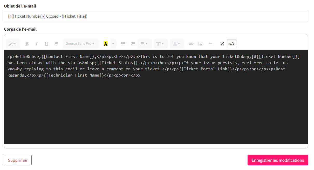The image size is (314, 170).
Task: Insert a horizontal rule line
Action: [210, 44]
